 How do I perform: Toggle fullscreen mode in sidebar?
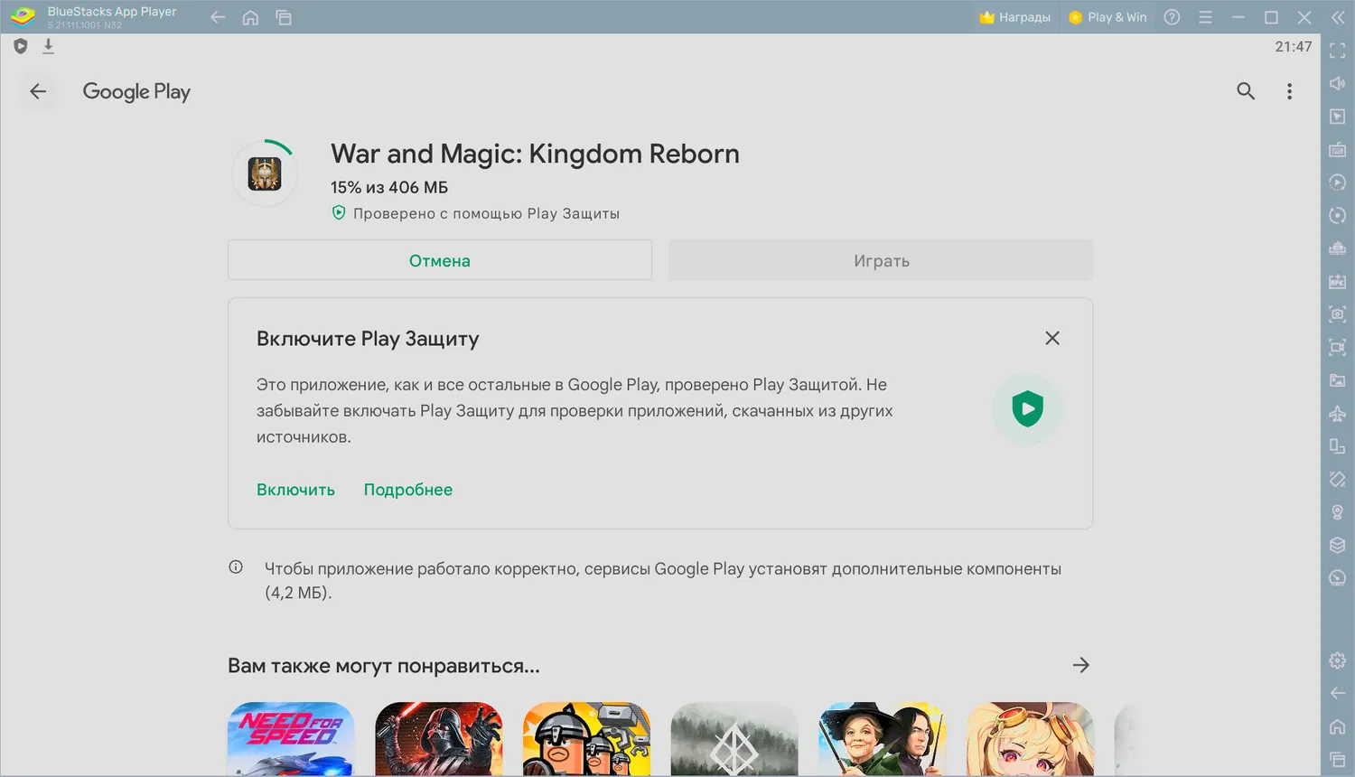pos(1338,51)
